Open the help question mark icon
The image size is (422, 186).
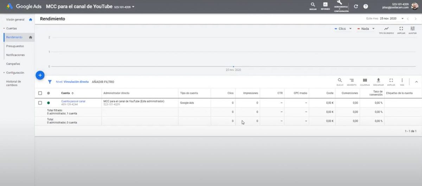[x=365, y=6]
